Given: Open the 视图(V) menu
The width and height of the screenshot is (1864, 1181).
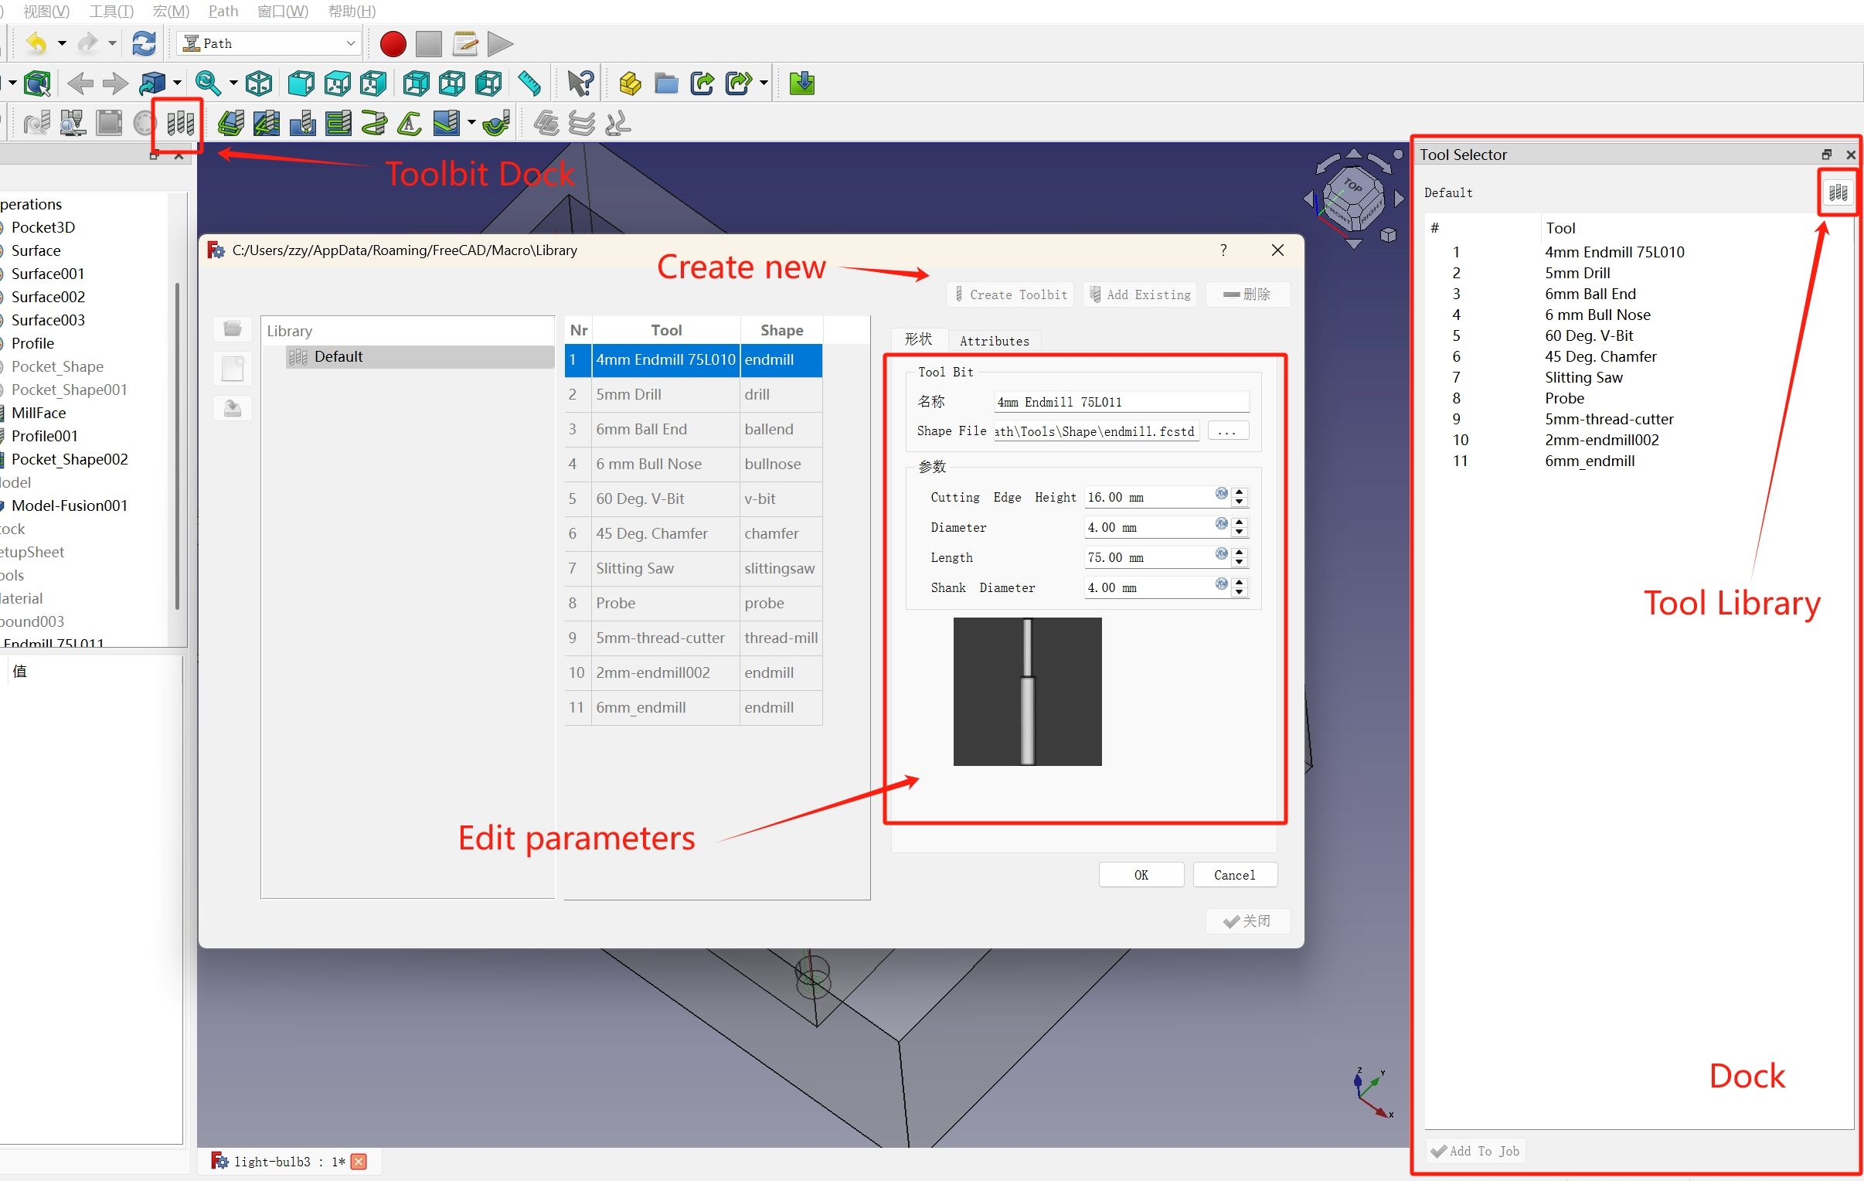Looking at the screenshot, I should (46, 11).
